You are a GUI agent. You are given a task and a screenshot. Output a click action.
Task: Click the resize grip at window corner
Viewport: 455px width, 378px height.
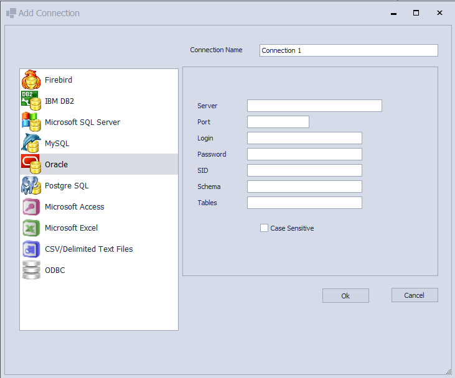click(x=449, y=372)
